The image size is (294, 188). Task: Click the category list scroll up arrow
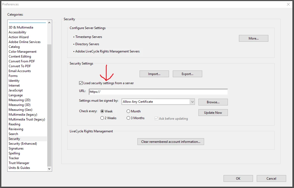tap(49, 23)
